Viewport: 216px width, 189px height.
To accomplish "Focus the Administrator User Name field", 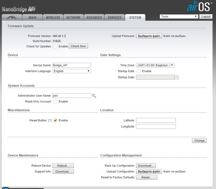I will (x=72, y=96).
